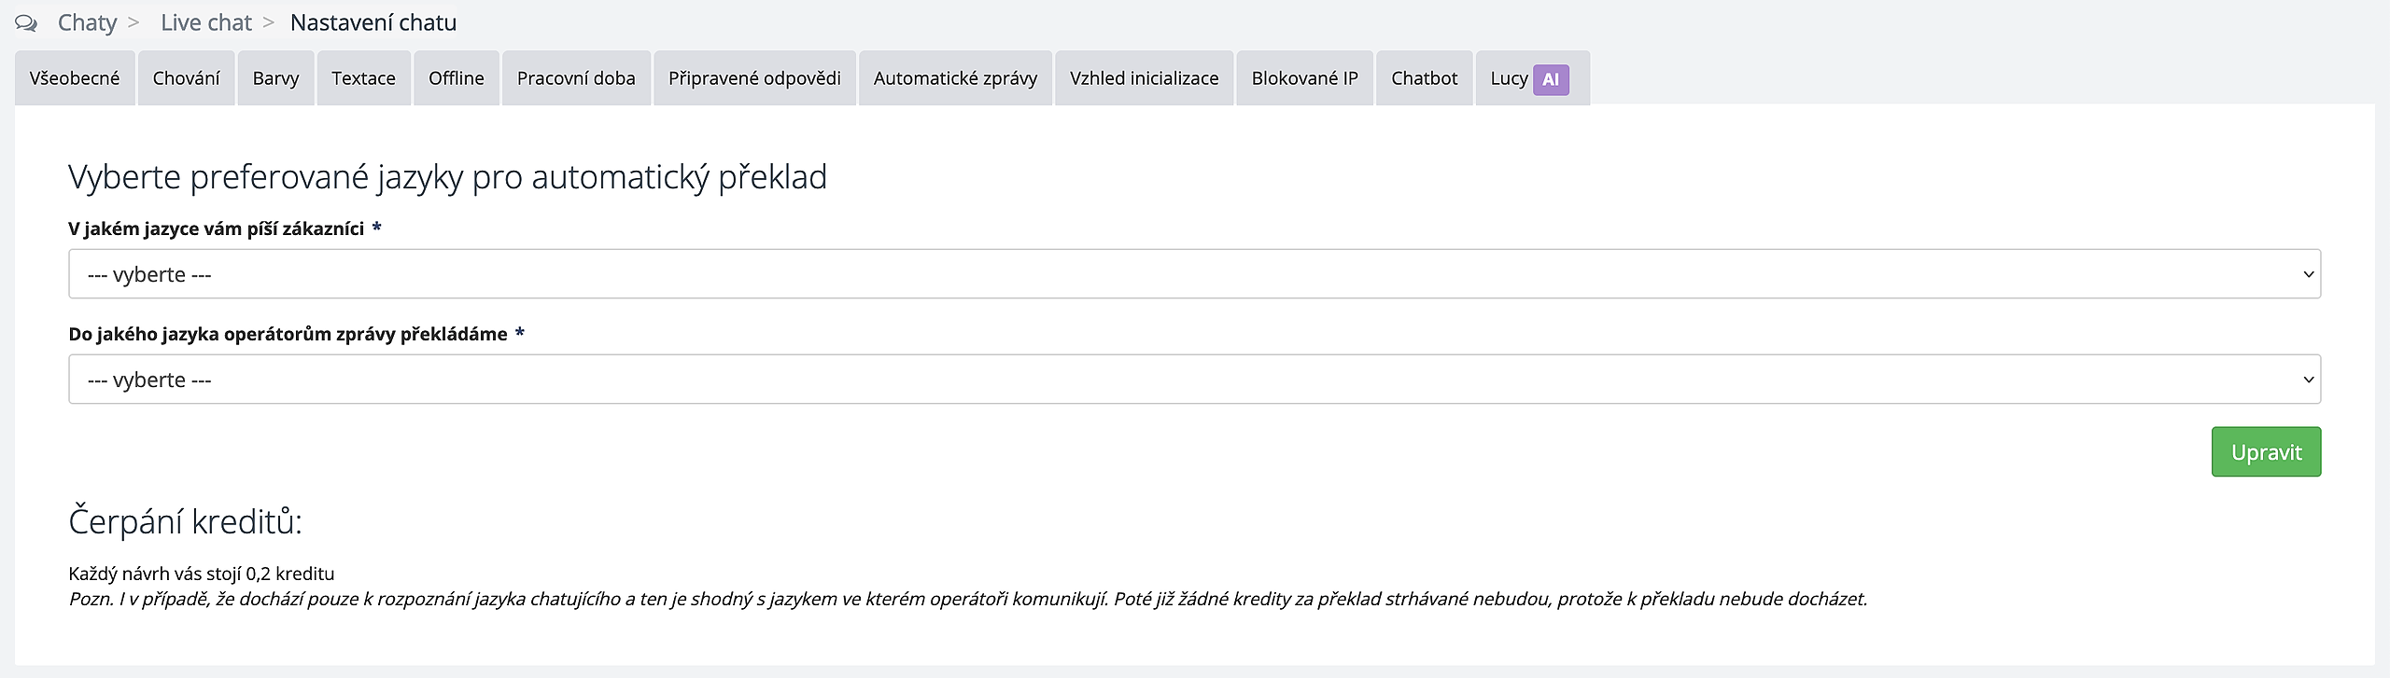Open the customer language dropdown
This screenshot has height=678, width=2390.
[x=1194, y=274]
